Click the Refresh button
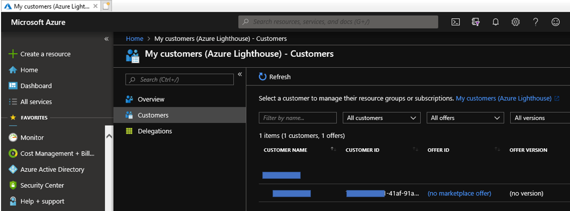Viewport: 570px width, 211px height. coord(275,77)
